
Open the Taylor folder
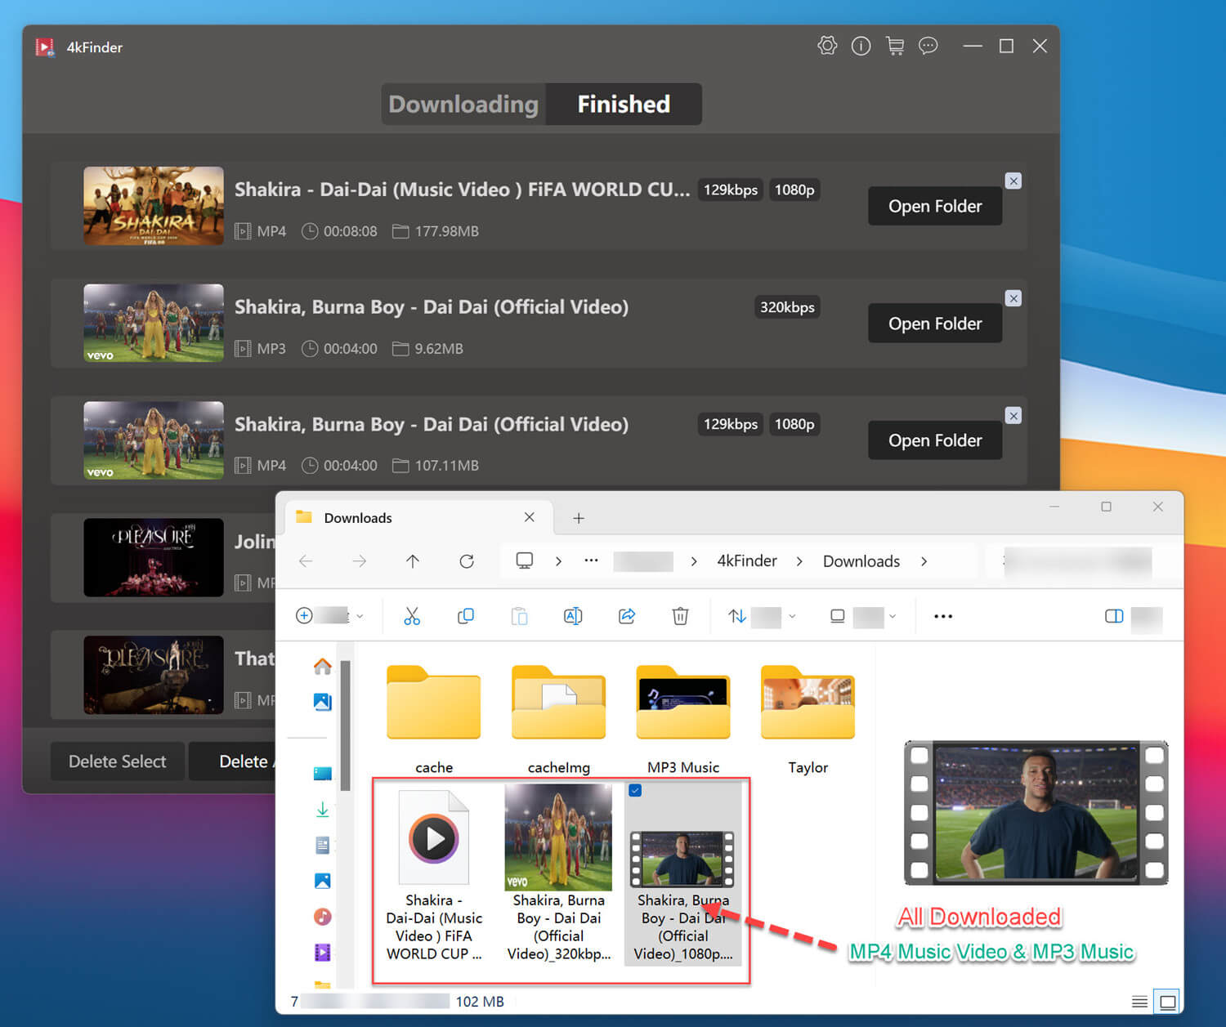click(808, 719)
